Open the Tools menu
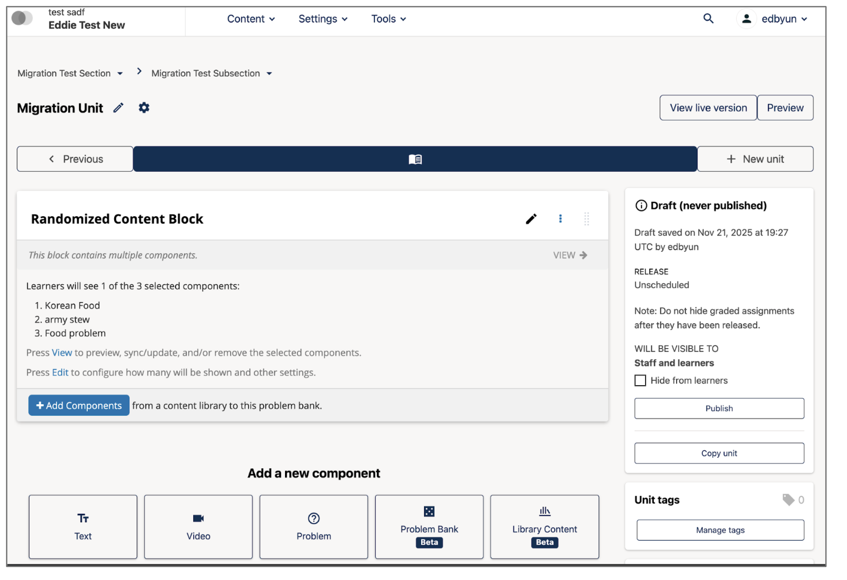 (x=388, y=18)
